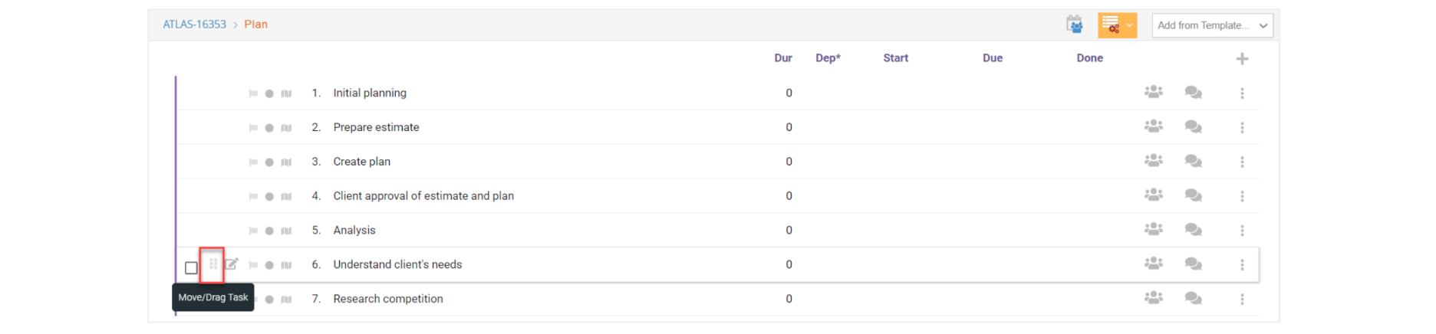Viewport: 1436px width, 334px height.
Task: Click the Plan breadcrumb link
Action: 255,25
